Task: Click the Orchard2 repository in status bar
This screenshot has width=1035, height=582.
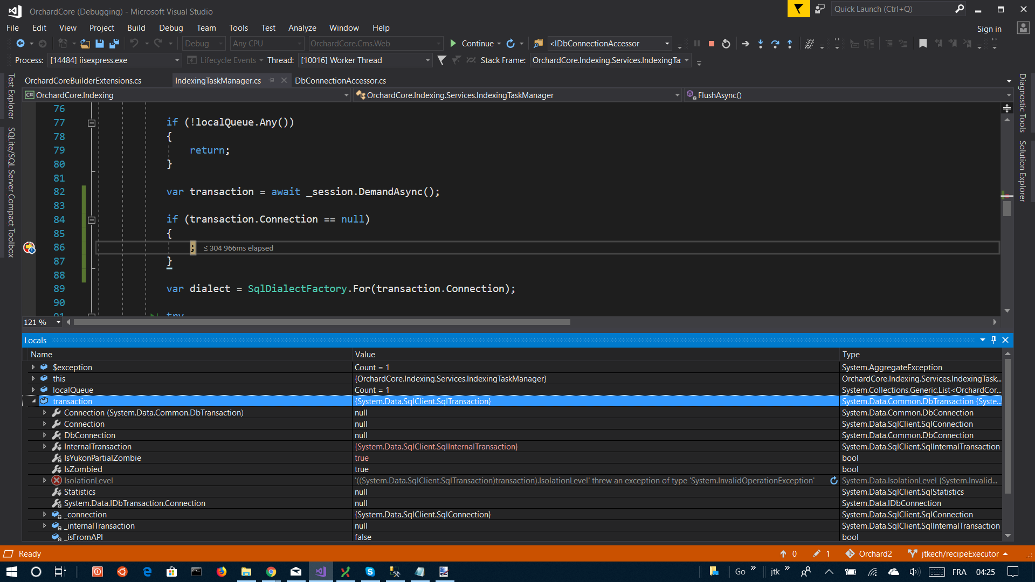Action: (869, 554)
